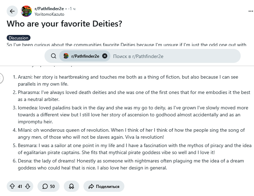
Task: Open r/Pathfinder2e community link in post header
Action: [49, 8]
